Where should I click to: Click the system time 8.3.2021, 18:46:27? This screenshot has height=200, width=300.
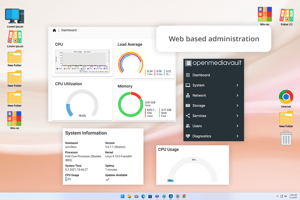pyautogui.click(x=76, y=170)
